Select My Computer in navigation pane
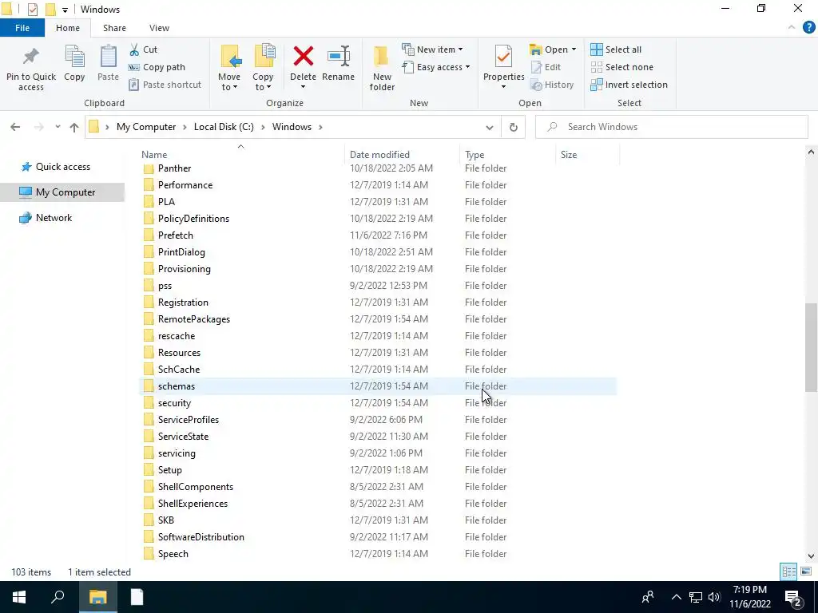 coord(62,192)
